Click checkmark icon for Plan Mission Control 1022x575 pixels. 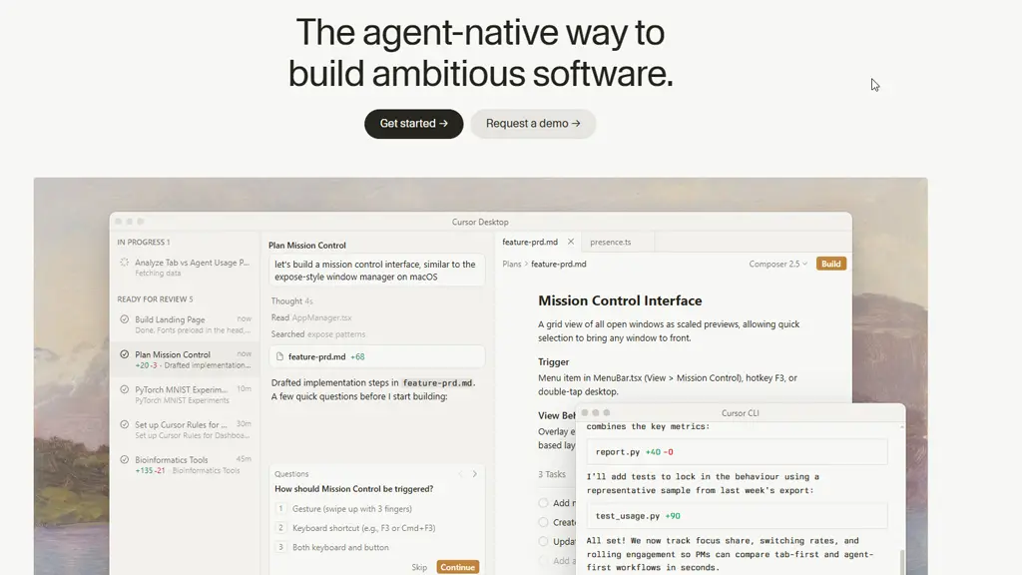(x=125, y=354)
